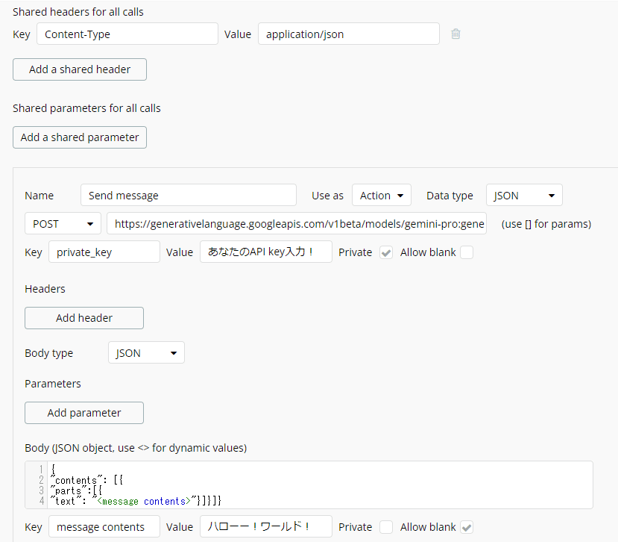This screenshot has width=618, height=542.
Task: Click the Headers section label
Action: (45, 289)
